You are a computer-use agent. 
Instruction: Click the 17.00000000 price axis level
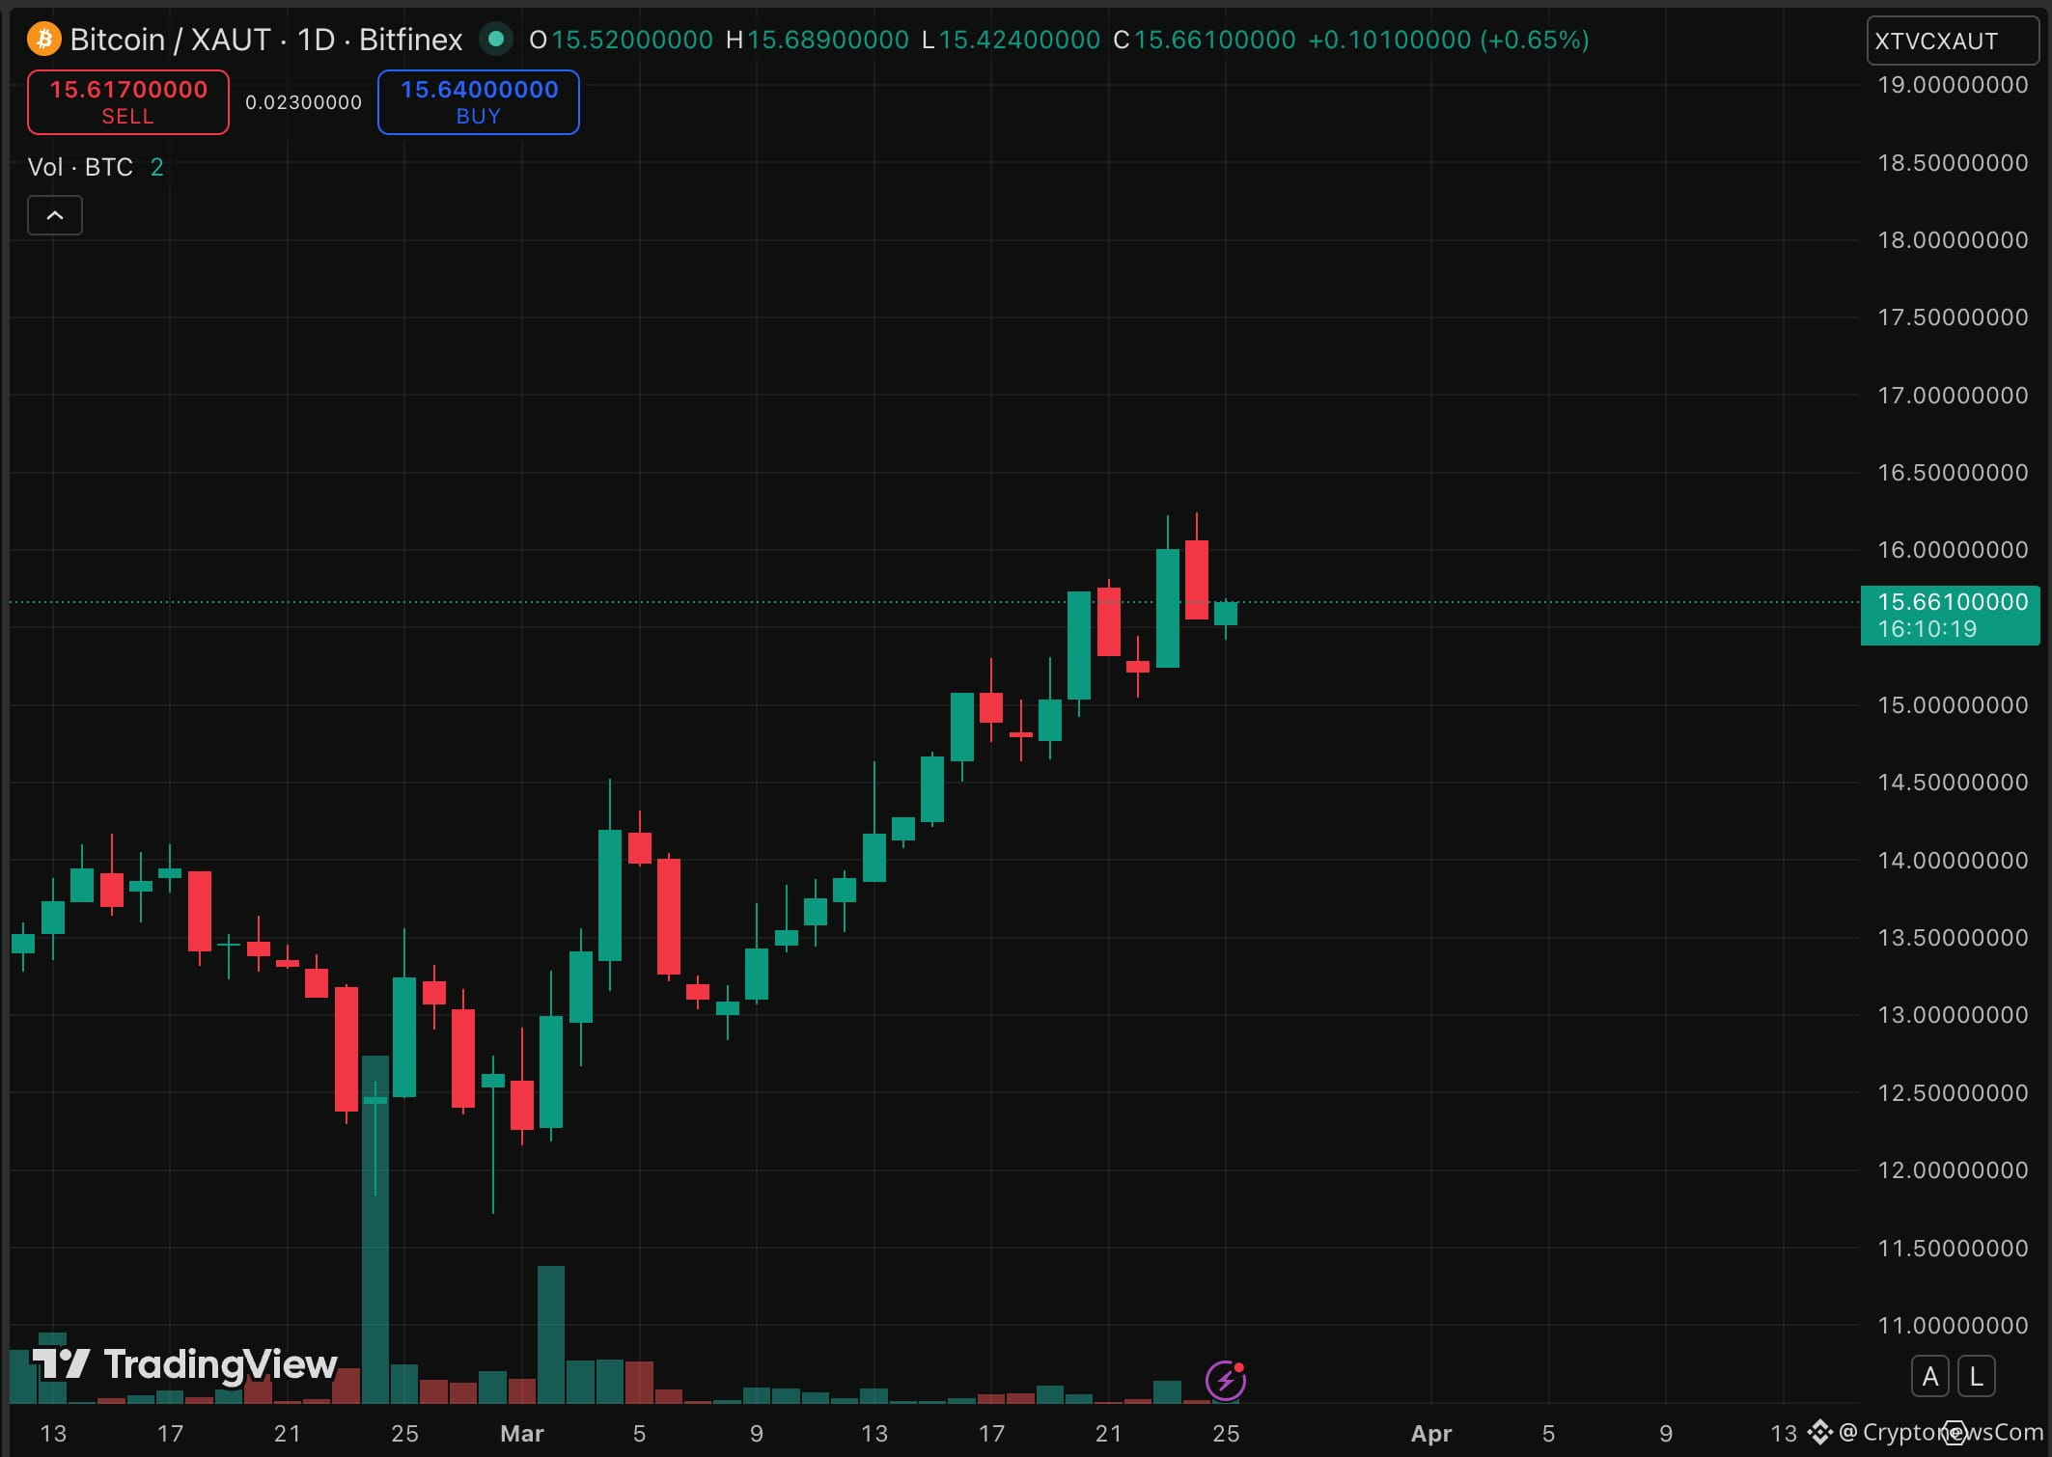click(1952, 396)
